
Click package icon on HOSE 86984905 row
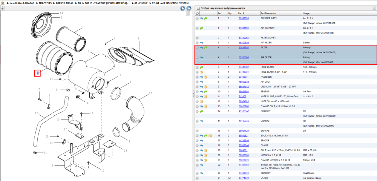click(201, 101)
